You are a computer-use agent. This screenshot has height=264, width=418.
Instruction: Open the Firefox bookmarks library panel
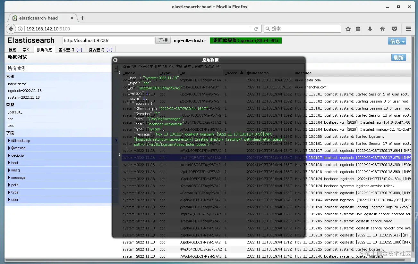click(x=358, y=29)
